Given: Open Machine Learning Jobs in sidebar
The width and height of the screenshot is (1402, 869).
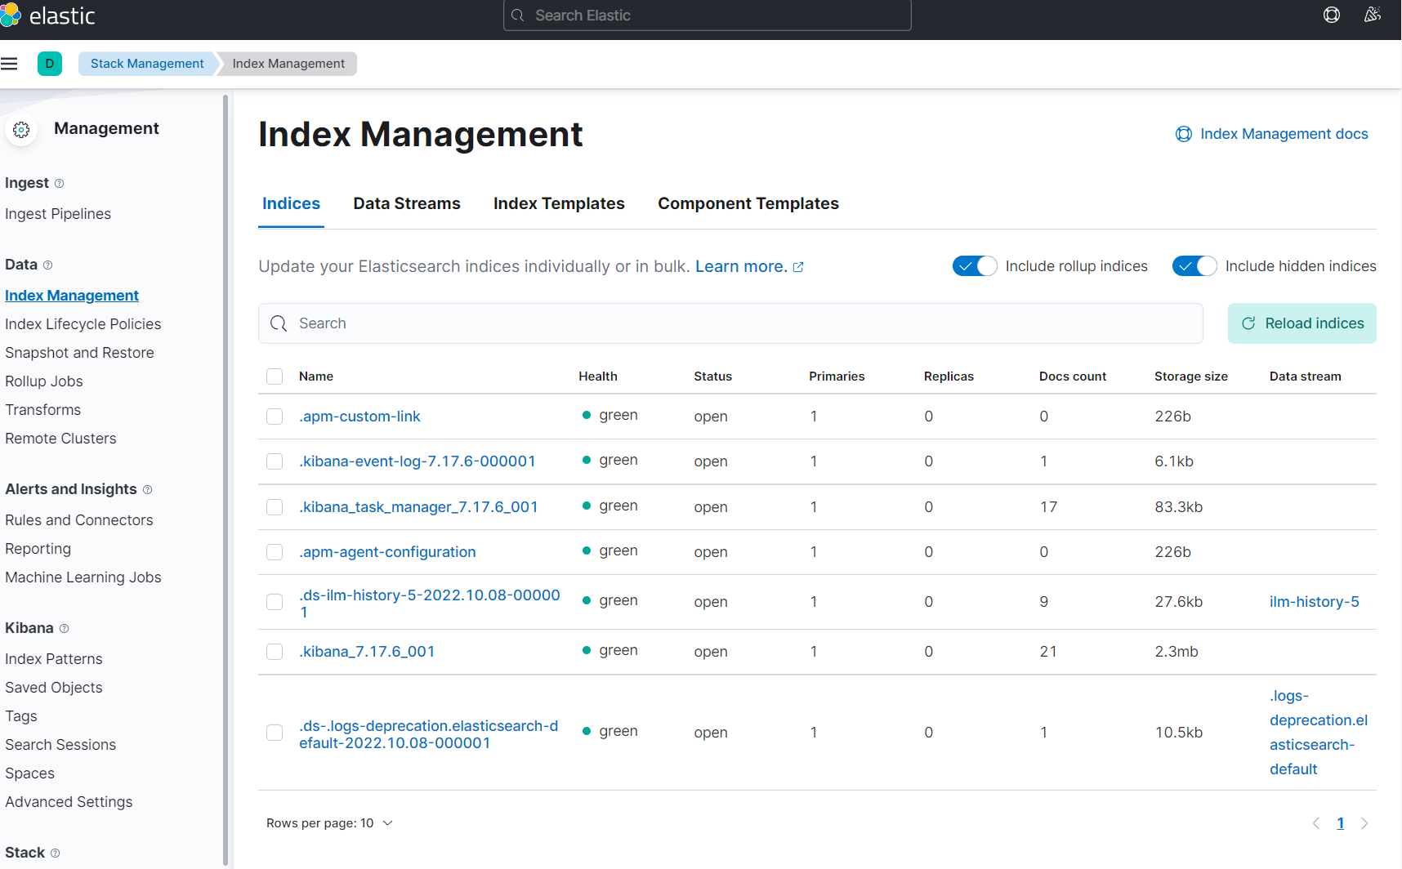Looking at the screenshot, I should tap(83, 577).
